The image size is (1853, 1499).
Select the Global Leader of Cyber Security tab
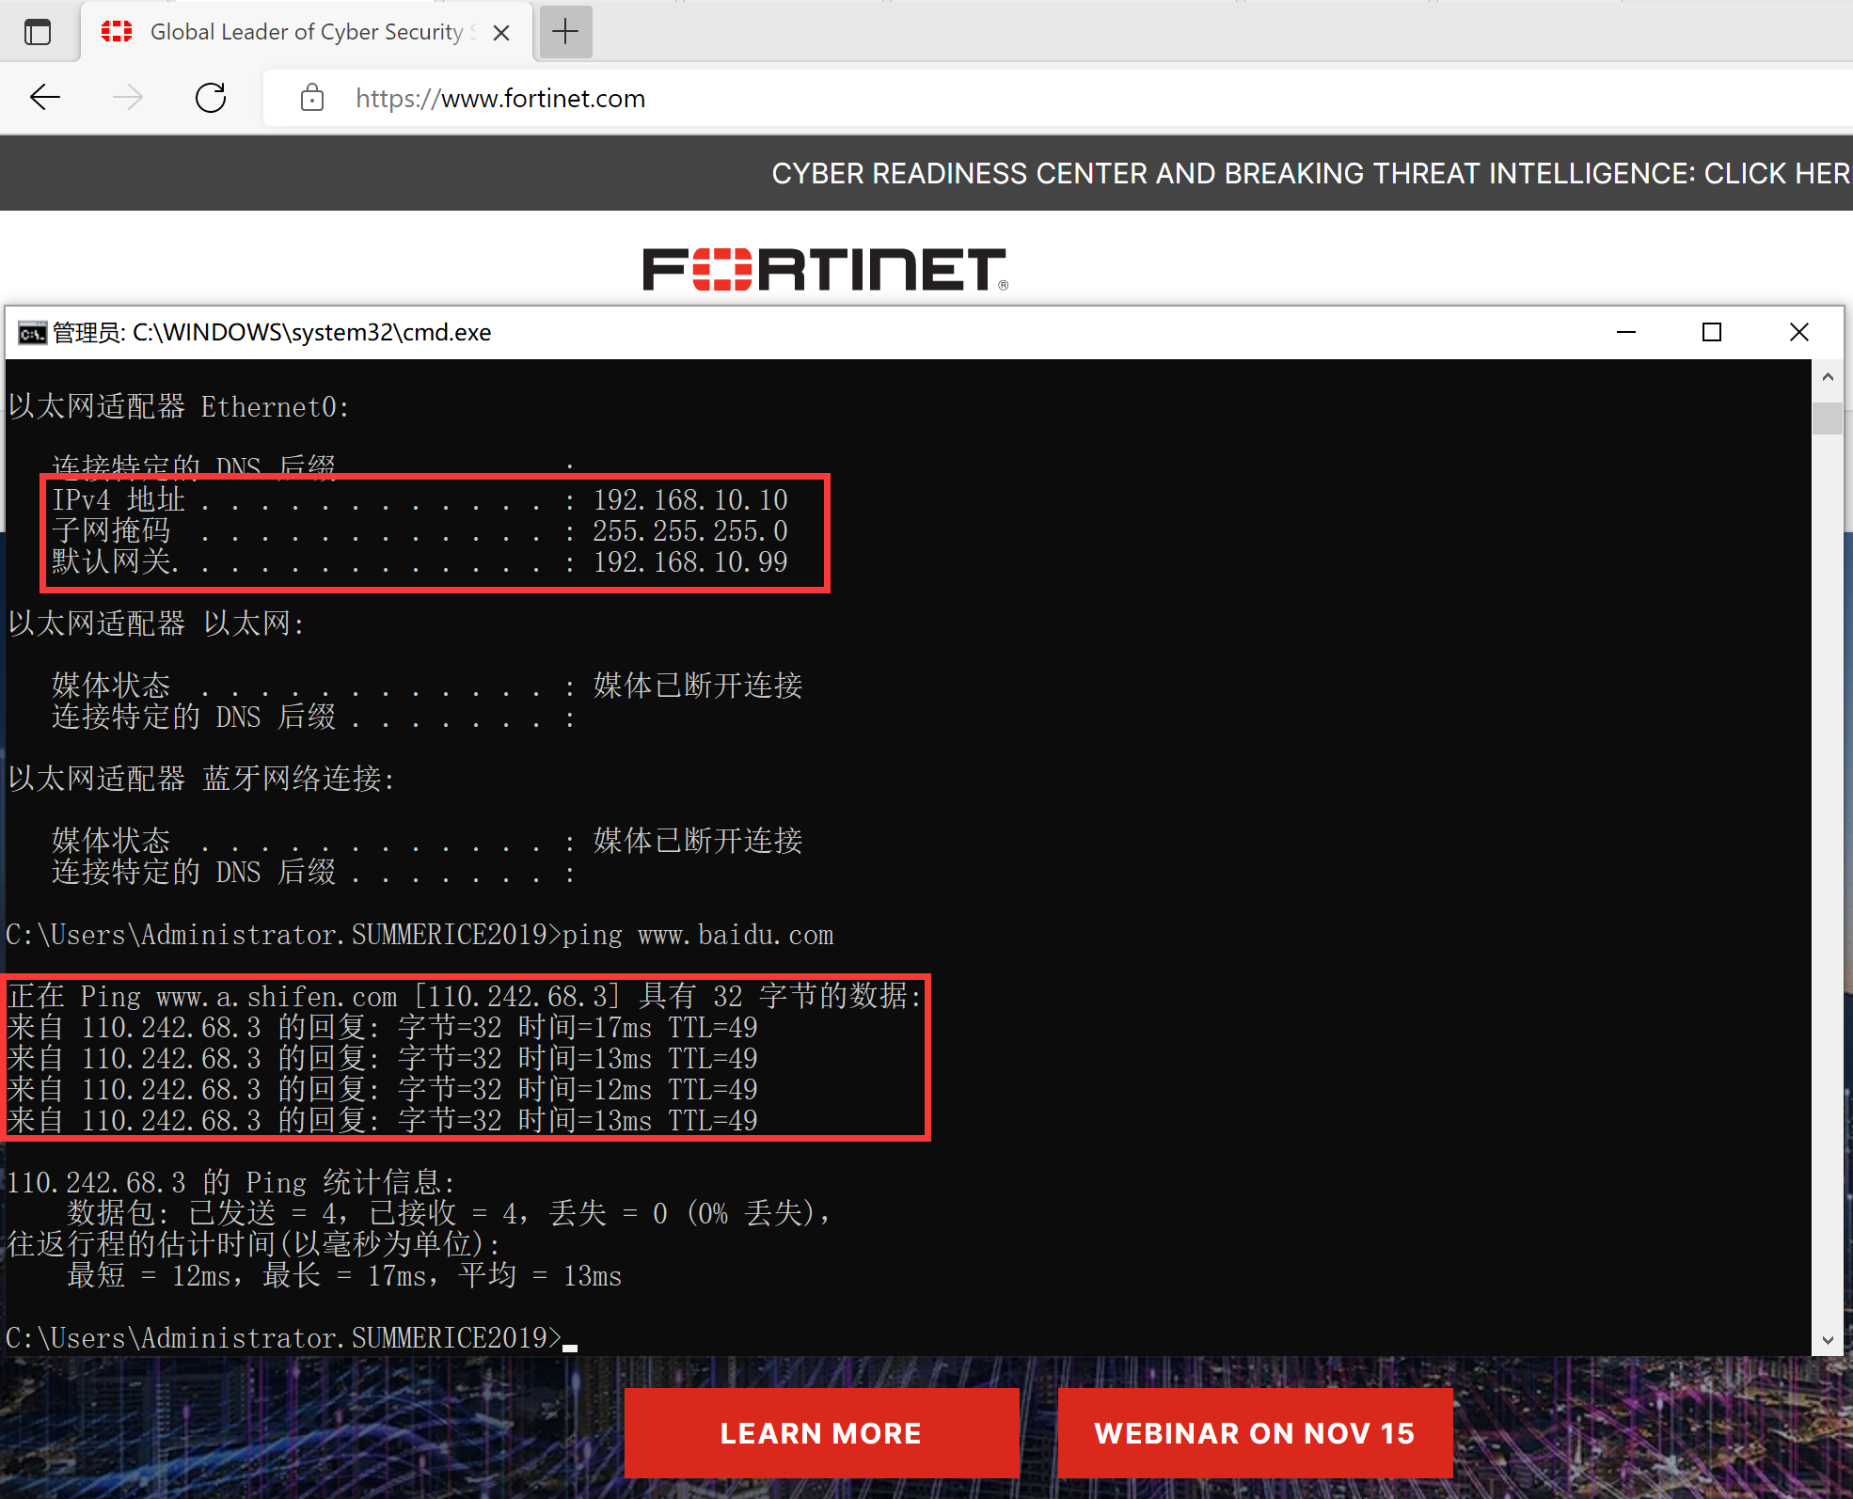tap(306, 32)
